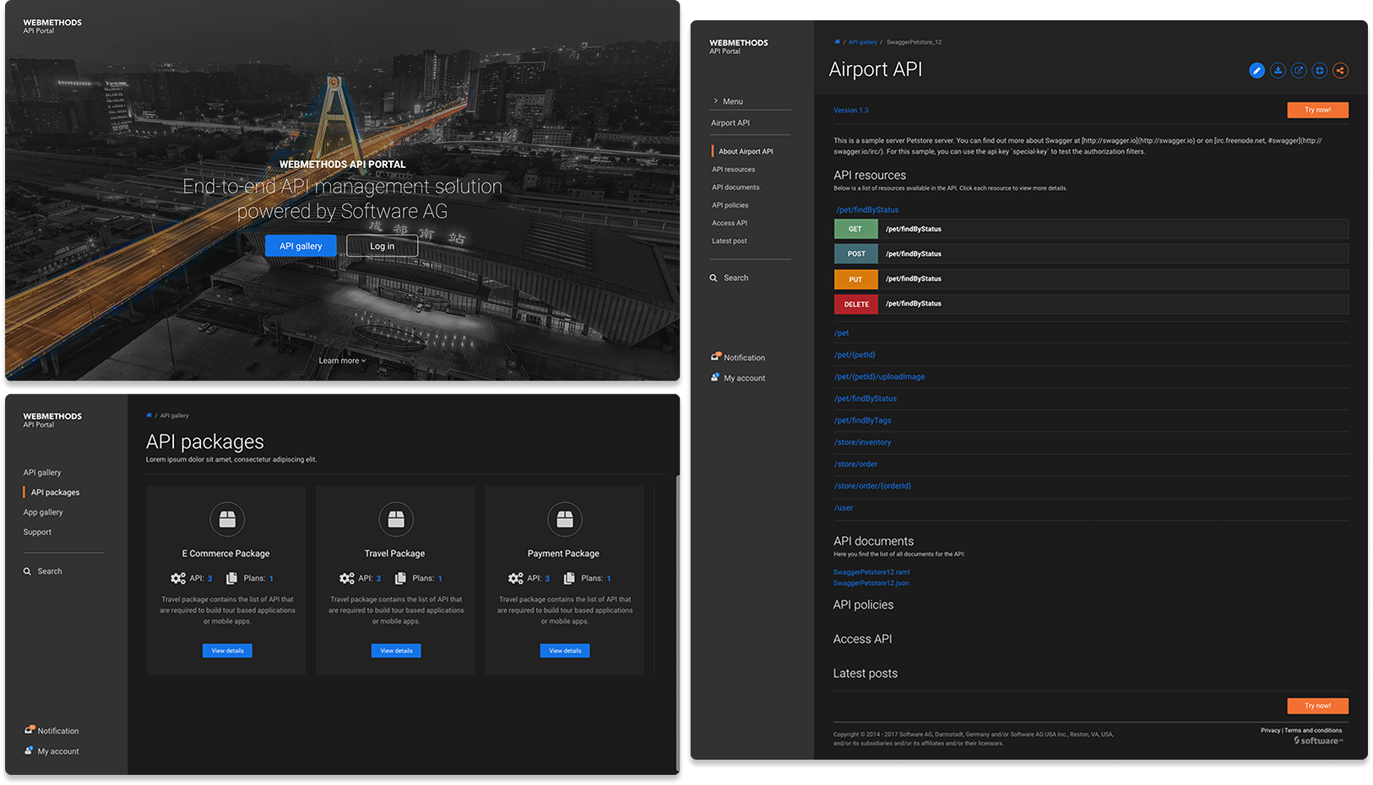Click Terms and conditions in the footer
1373x785 pixels.
(x=1313, y=731)
